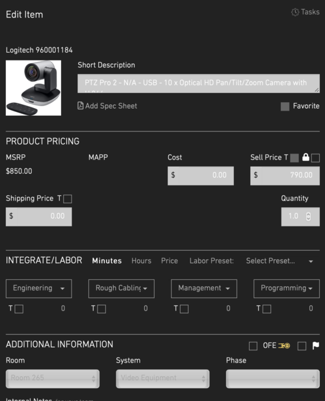This screenshot has height=401, width=325.
Task: Click the Sell Price lock icon
Action: [x=305, y=157]
